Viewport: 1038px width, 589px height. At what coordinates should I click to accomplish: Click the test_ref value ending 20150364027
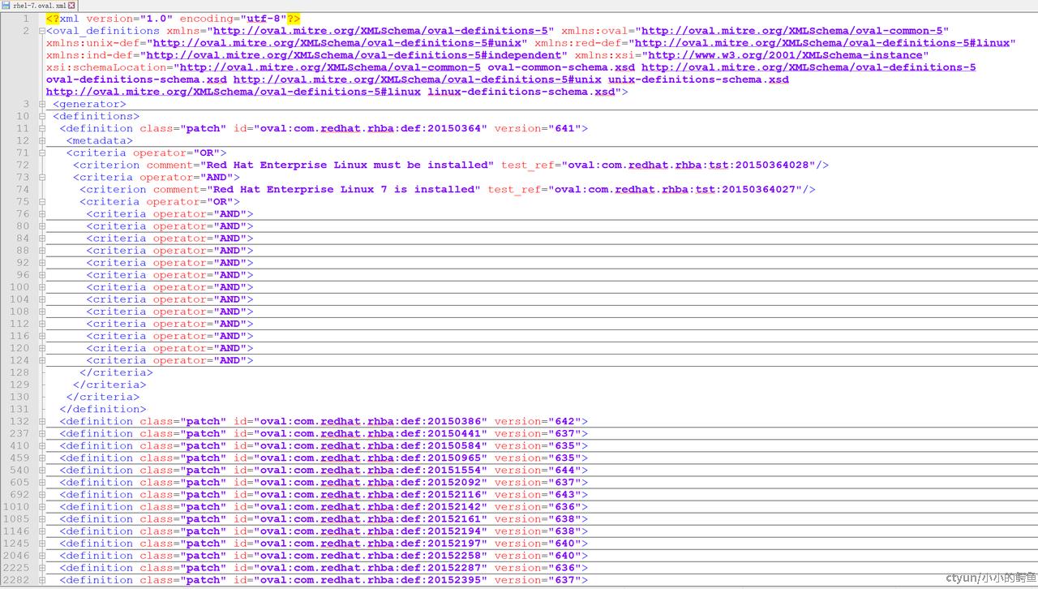point(676,189)
